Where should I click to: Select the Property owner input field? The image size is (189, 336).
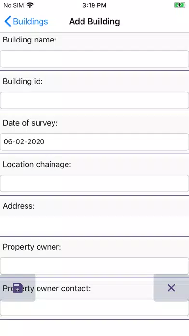tap(94, 266)
